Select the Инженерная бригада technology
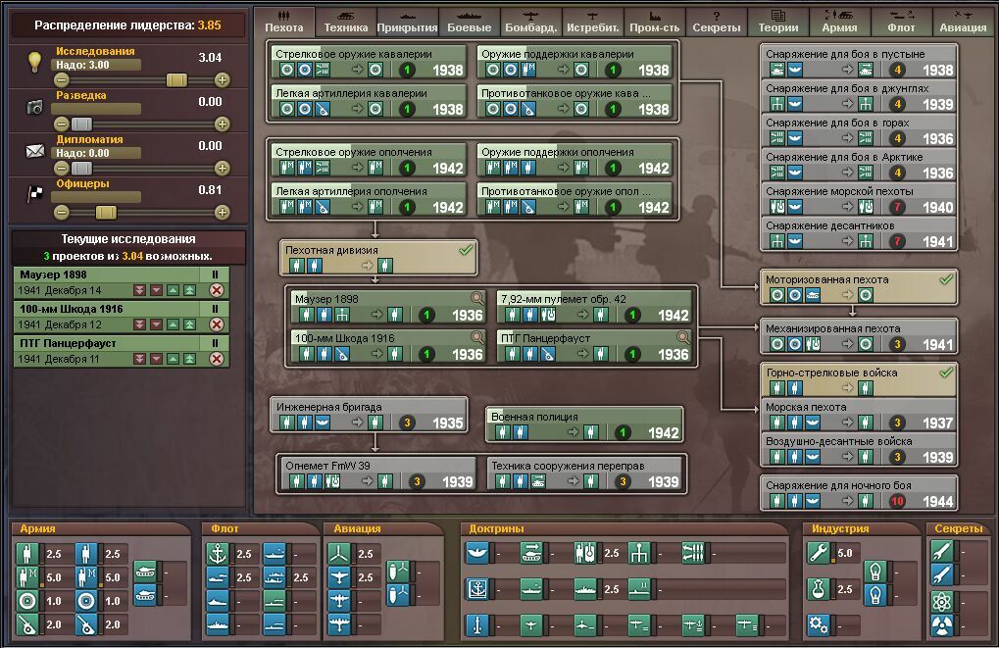Viewport: 999px width, 648px height. pyautogui.click(x=369, y=415)
